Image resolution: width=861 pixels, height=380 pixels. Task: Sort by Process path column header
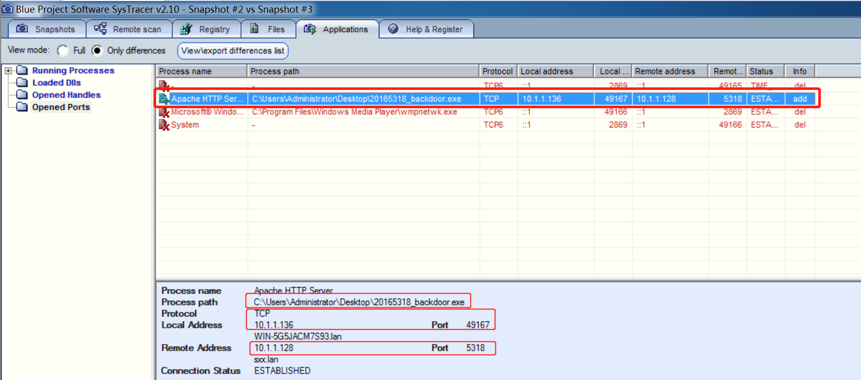(x=363, y=71)
